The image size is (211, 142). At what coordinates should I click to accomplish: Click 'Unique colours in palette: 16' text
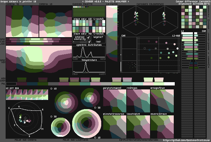tap(18, 1)
